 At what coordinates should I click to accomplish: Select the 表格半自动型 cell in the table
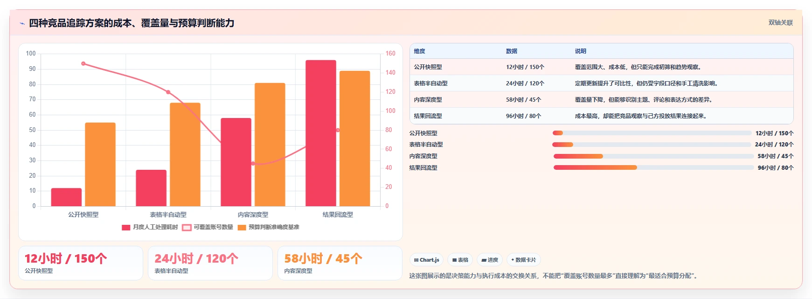(x=431, y=83)
